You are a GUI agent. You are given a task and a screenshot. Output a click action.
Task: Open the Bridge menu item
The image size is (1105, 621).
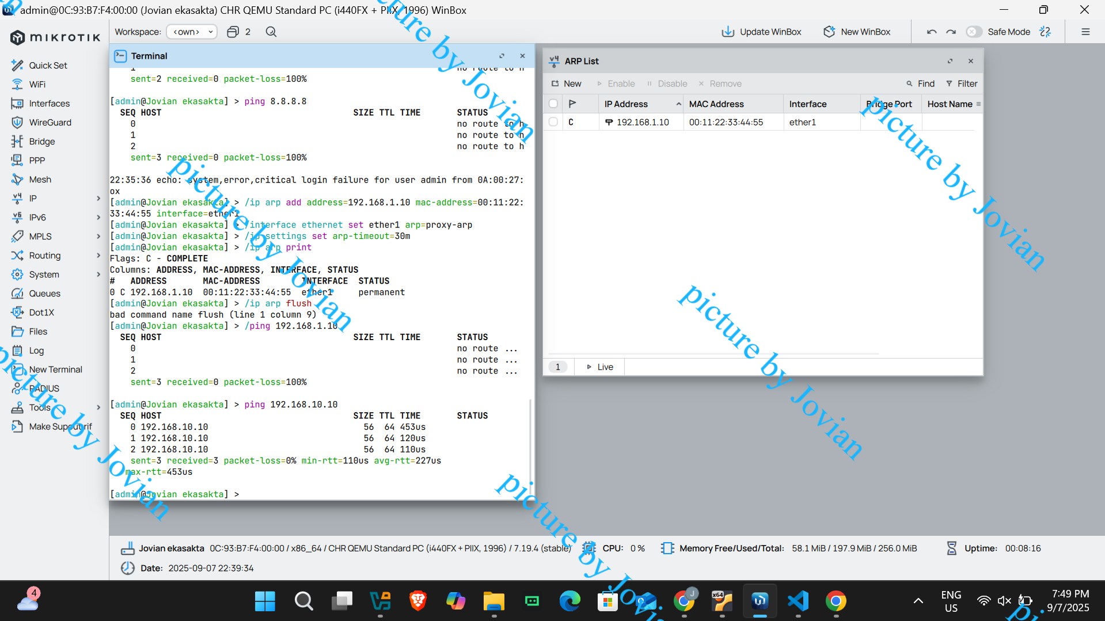[42, 142]
